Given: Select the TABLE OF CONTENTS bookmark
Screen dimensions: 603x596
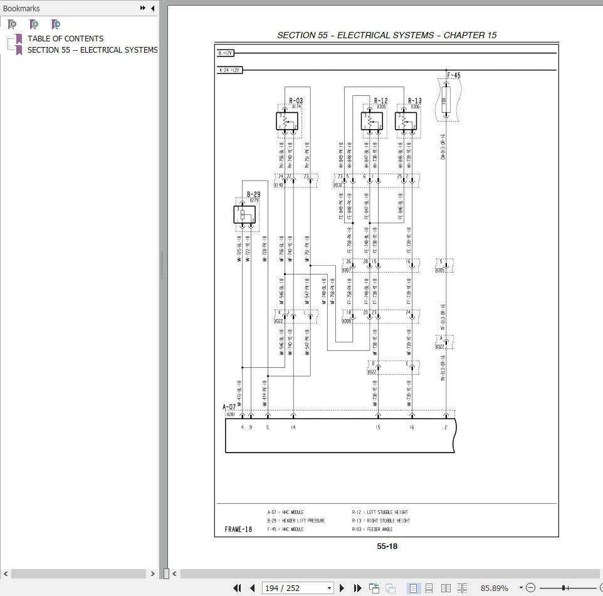Looking at the screenshot, I should (x=65, y=38).
